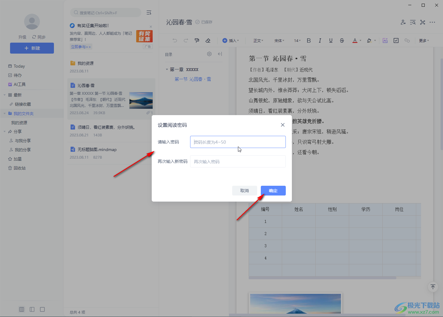The height and width of the screenshot is (317, 443).
Task: Focus the 再次输入密码 confirm field
Action: pos(238,161)
